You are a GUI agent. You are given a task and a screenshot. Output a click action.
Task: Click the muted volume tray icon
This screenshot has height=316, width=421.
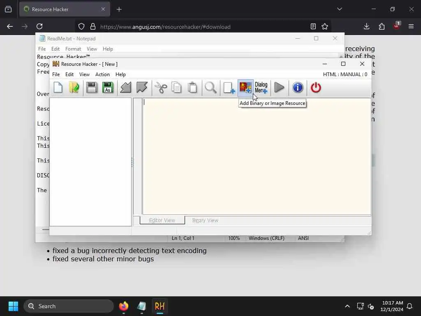tap(371, 306)
